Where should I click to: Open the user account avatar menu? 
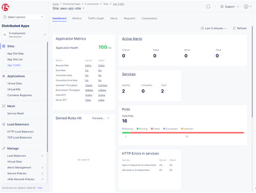point(247,7)
